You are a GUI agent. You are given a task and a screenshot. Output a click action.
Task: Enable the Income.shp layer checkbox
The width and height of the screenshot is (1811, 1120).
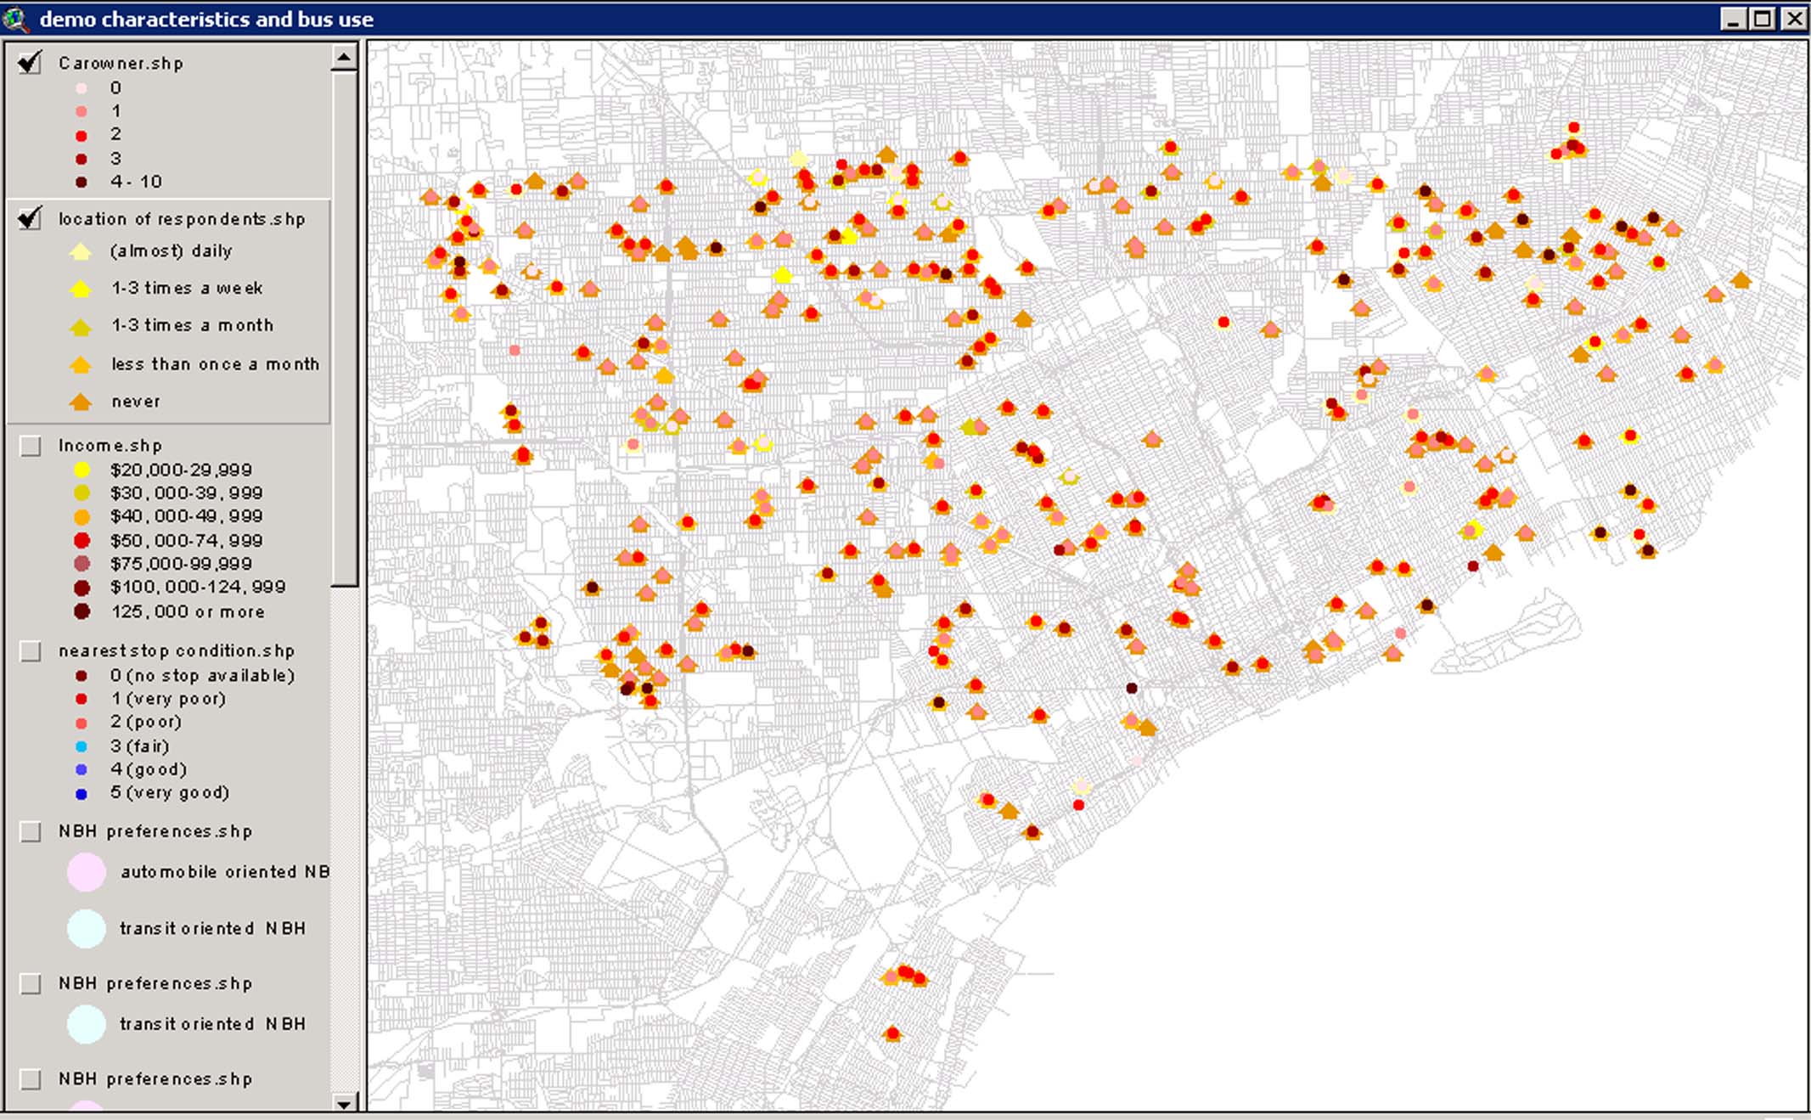coord(31,446)
